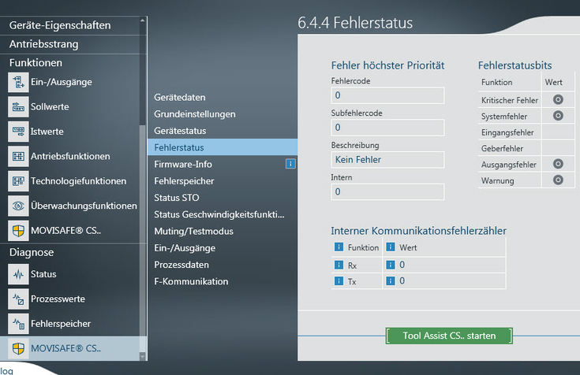Viewport: 580px width, 375px height.
Task: Click the Fehlercode value field
Action: pos(387,95)
